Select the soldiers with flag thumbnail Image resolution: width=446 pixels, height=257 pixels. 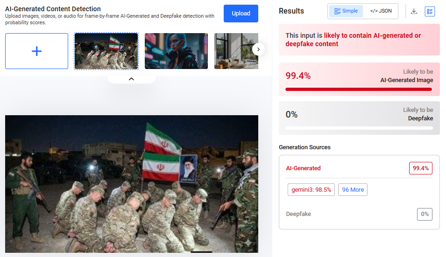pos(106,51)
